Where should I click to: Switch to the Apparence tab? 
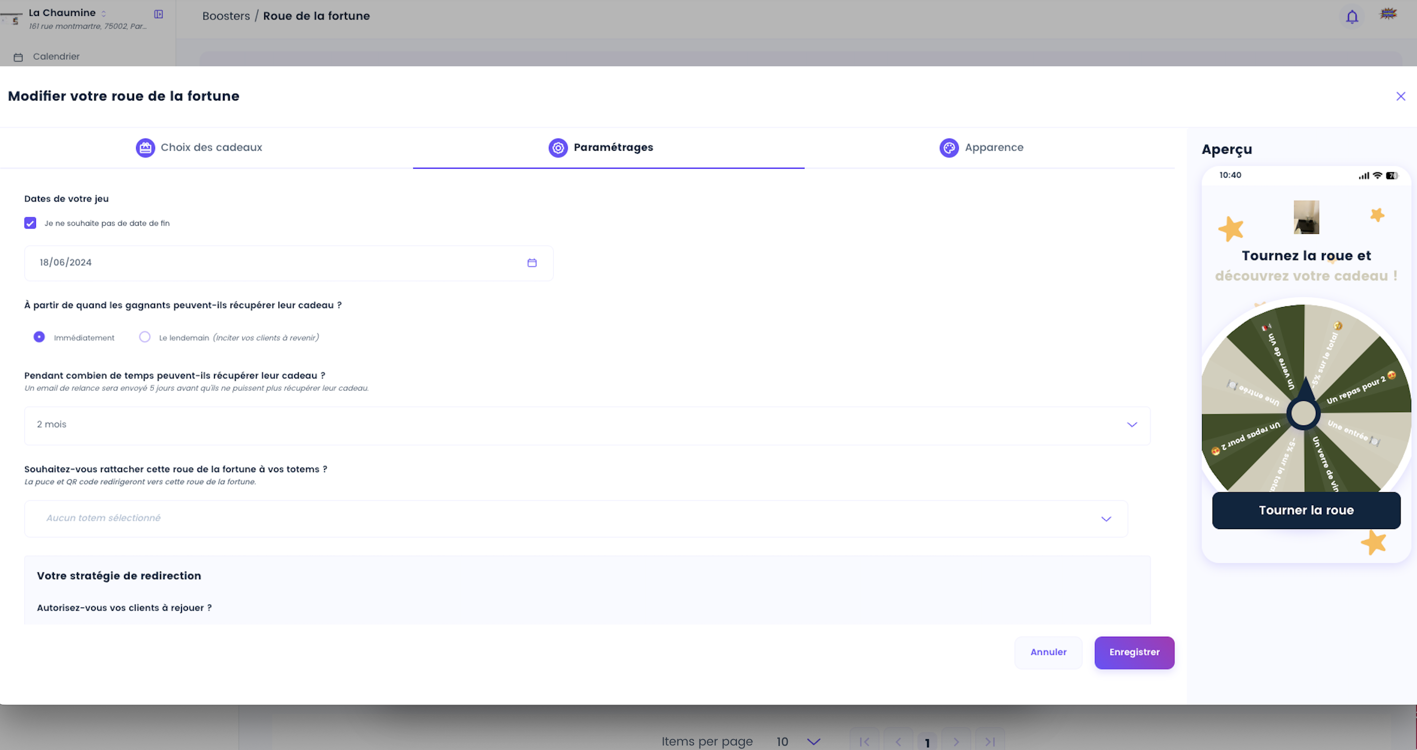click(x=981, y=148)
